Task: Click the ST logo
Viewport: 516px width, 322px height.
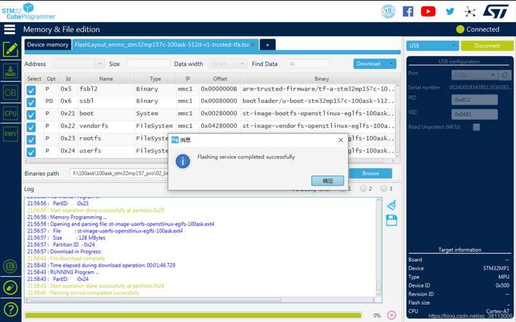Action: (495, 12)
